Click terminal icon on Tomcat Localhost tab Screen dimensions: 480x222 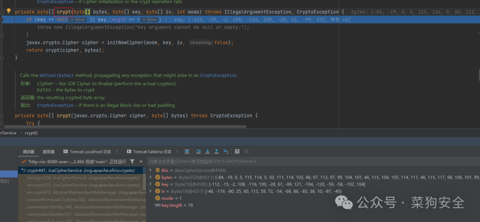[65, 152]
